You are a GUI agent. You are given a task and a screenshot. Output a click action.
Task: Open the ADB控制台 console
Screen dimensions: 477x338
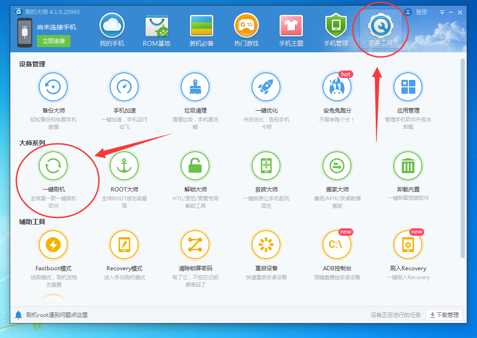[337, 245]
